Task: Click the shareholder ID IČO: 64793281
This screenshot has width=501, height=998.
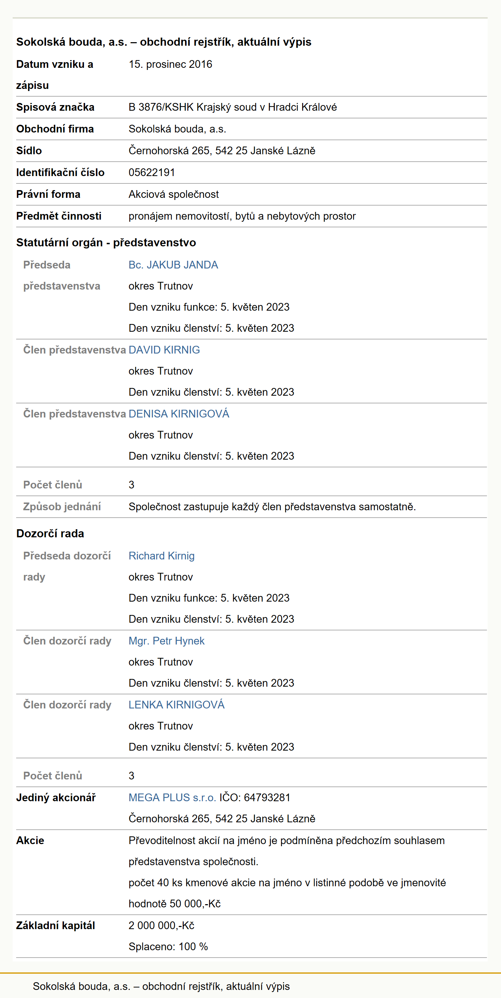Action: 255,798
